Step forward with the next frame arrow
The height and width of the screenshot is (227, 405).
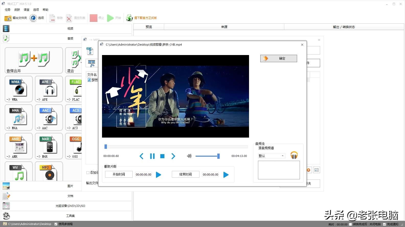pyautogui.click(x=173, y=156)
